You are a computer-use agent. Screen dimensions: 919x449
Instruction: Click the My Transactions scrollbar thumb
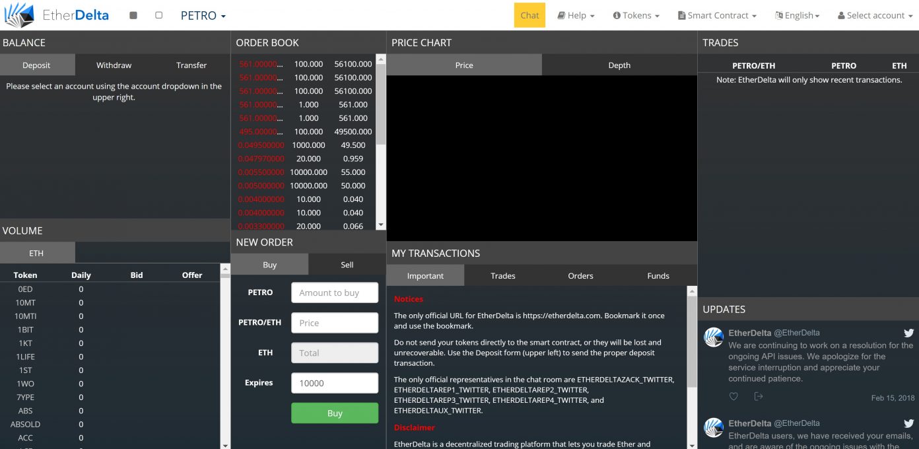(692, 341)
